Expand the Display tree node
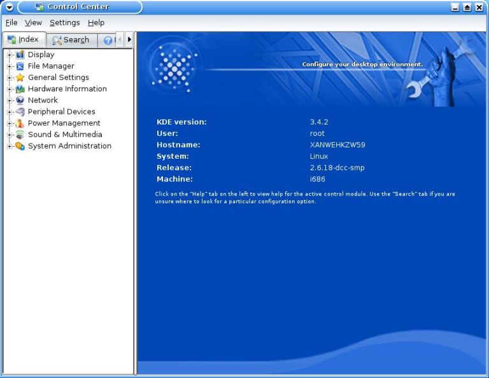Viewport: 489px width, 378px height. pyautogui.click(x=10, y=55)
